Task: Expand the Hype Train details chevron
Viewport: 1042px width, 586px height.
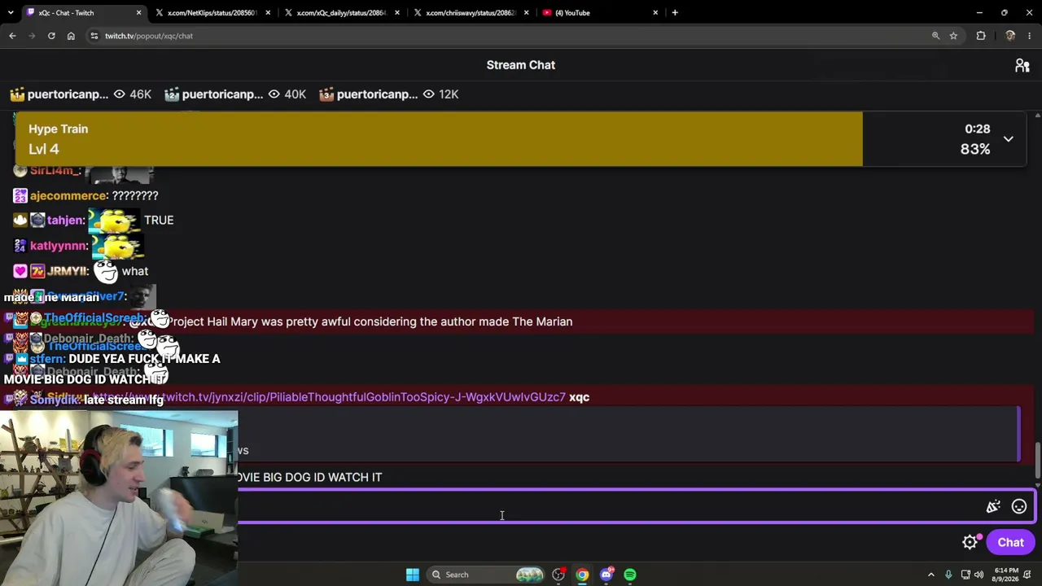Action: point(1008,139)
